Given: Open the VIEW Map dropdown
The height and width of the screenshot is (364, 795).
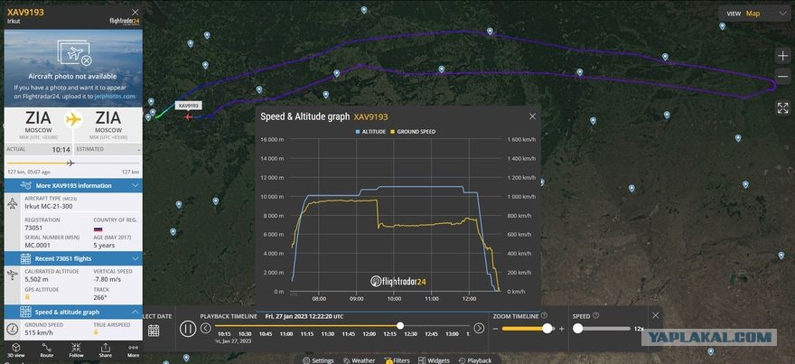Looking at the screenshot, I should tap(755, 14).
